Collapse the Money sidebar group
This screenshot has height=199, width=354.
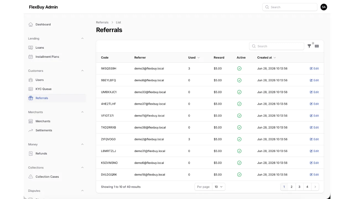(x=82, y=144)
